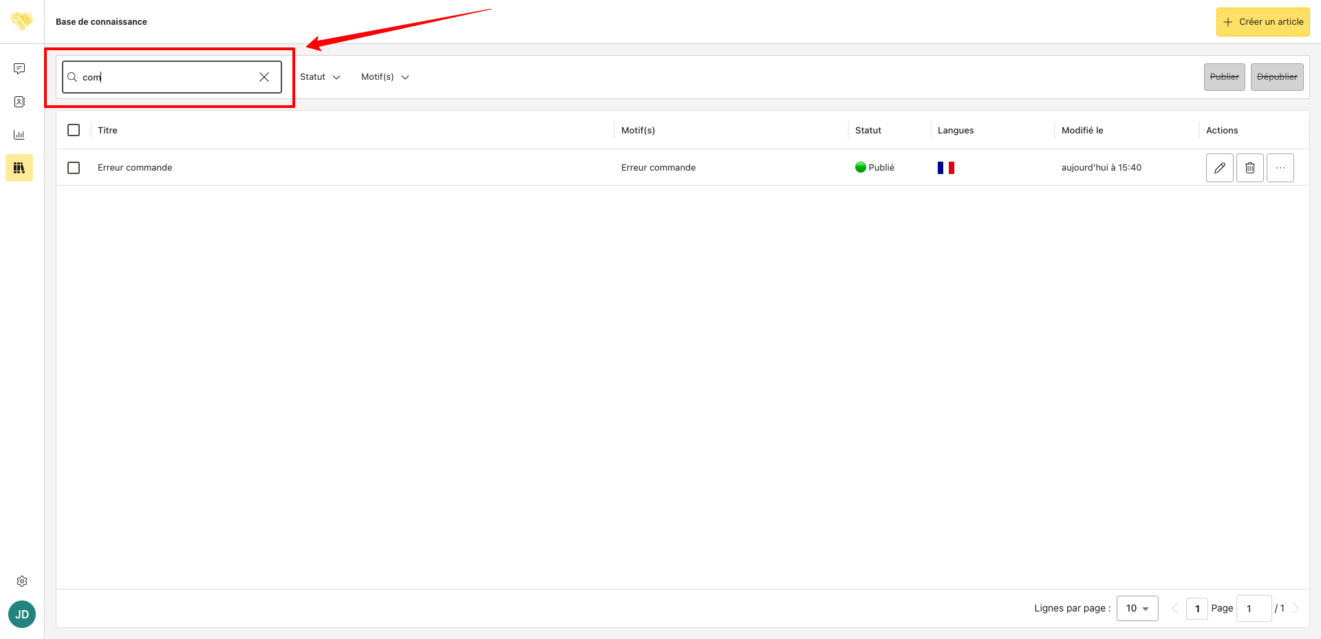1321x639 pixels.
Task: Open the contacts icon in sidebar
Action: 19,102
